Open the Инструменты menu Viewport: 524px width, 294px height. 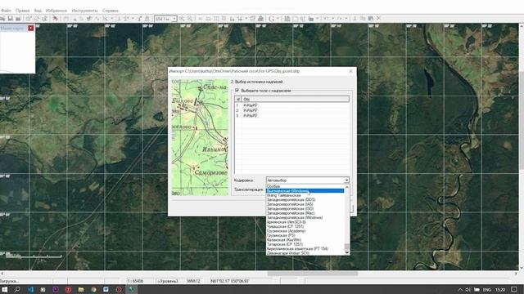pos(84,11)
